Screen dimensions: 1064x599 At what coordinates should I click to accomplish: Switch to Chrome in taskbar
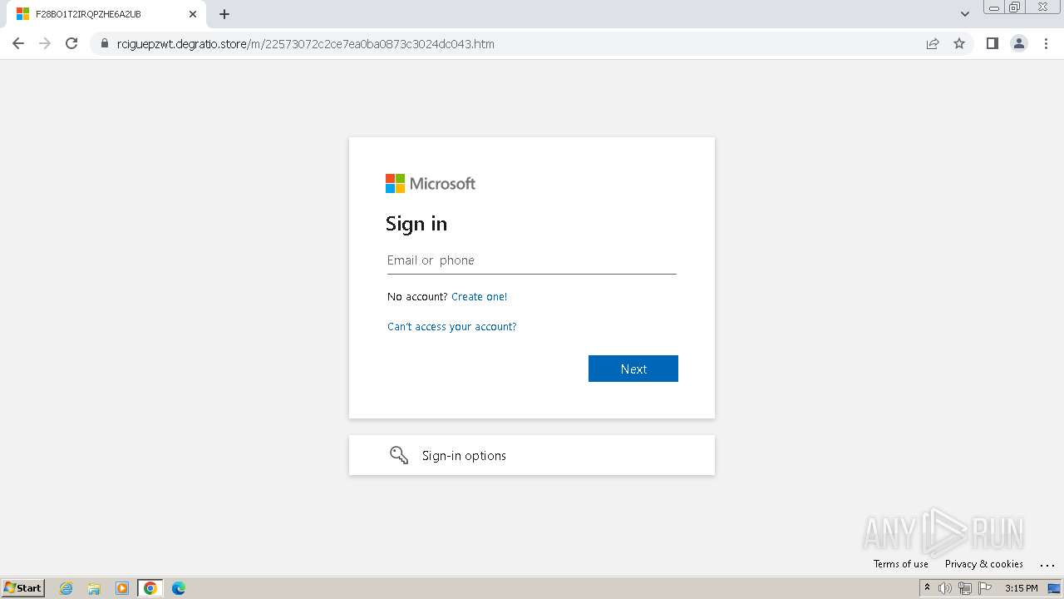[150, 588]
